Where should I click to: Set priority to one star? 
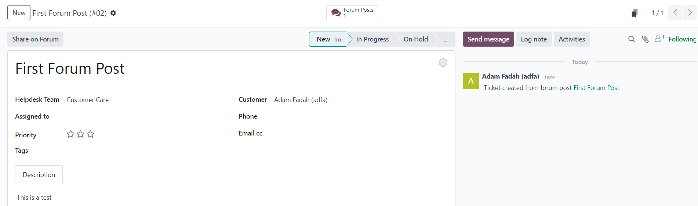coord(70,134)
